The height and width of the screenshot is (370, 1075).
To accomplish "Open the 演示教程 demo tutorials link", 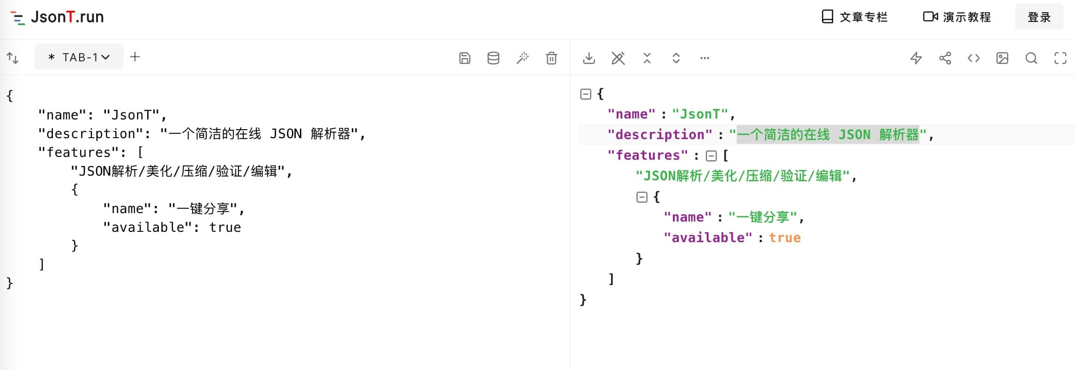I will click(957, 17).
